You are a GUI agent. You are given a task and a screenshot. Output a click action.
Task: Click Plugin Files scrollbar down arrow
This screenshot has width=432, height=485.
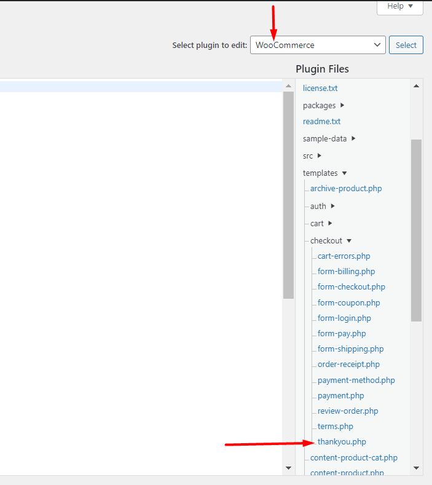point(416,468)
